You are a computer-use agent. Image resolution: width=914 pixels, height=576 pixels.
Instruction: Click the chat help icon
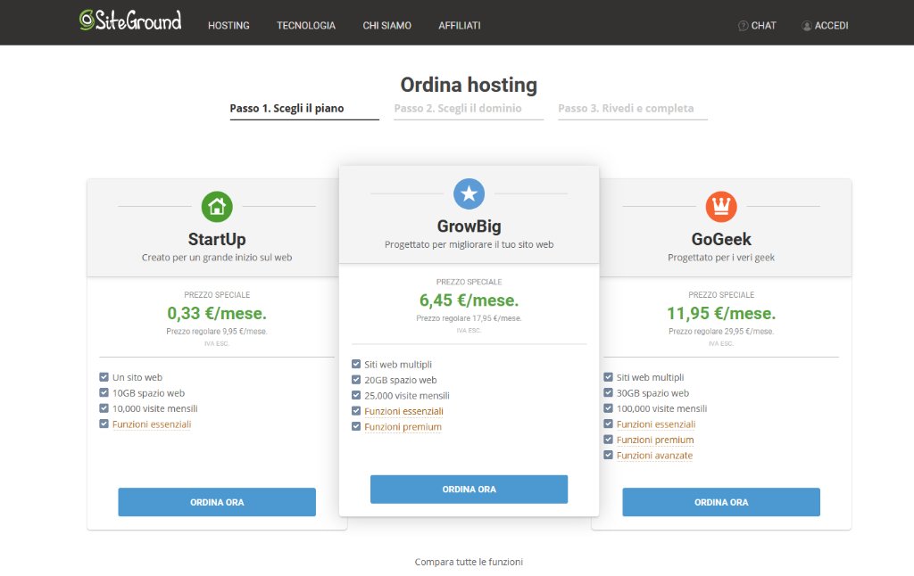[743, 26]
